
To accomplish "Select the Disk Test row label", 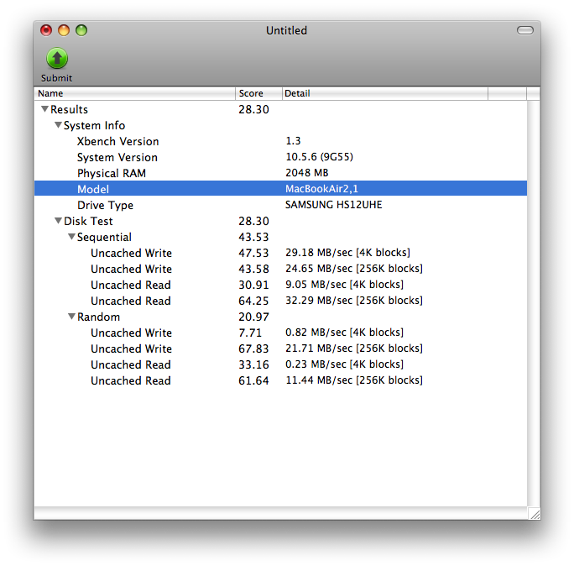I will click(88, 221).
